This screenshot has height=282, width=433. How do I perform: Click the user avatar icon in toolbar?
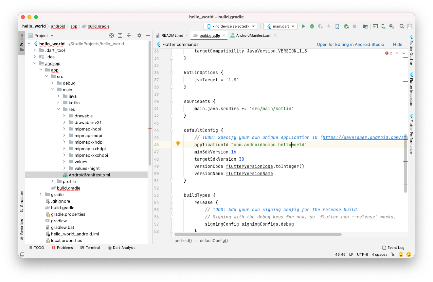pyautogui.click(x=409, y=26)
